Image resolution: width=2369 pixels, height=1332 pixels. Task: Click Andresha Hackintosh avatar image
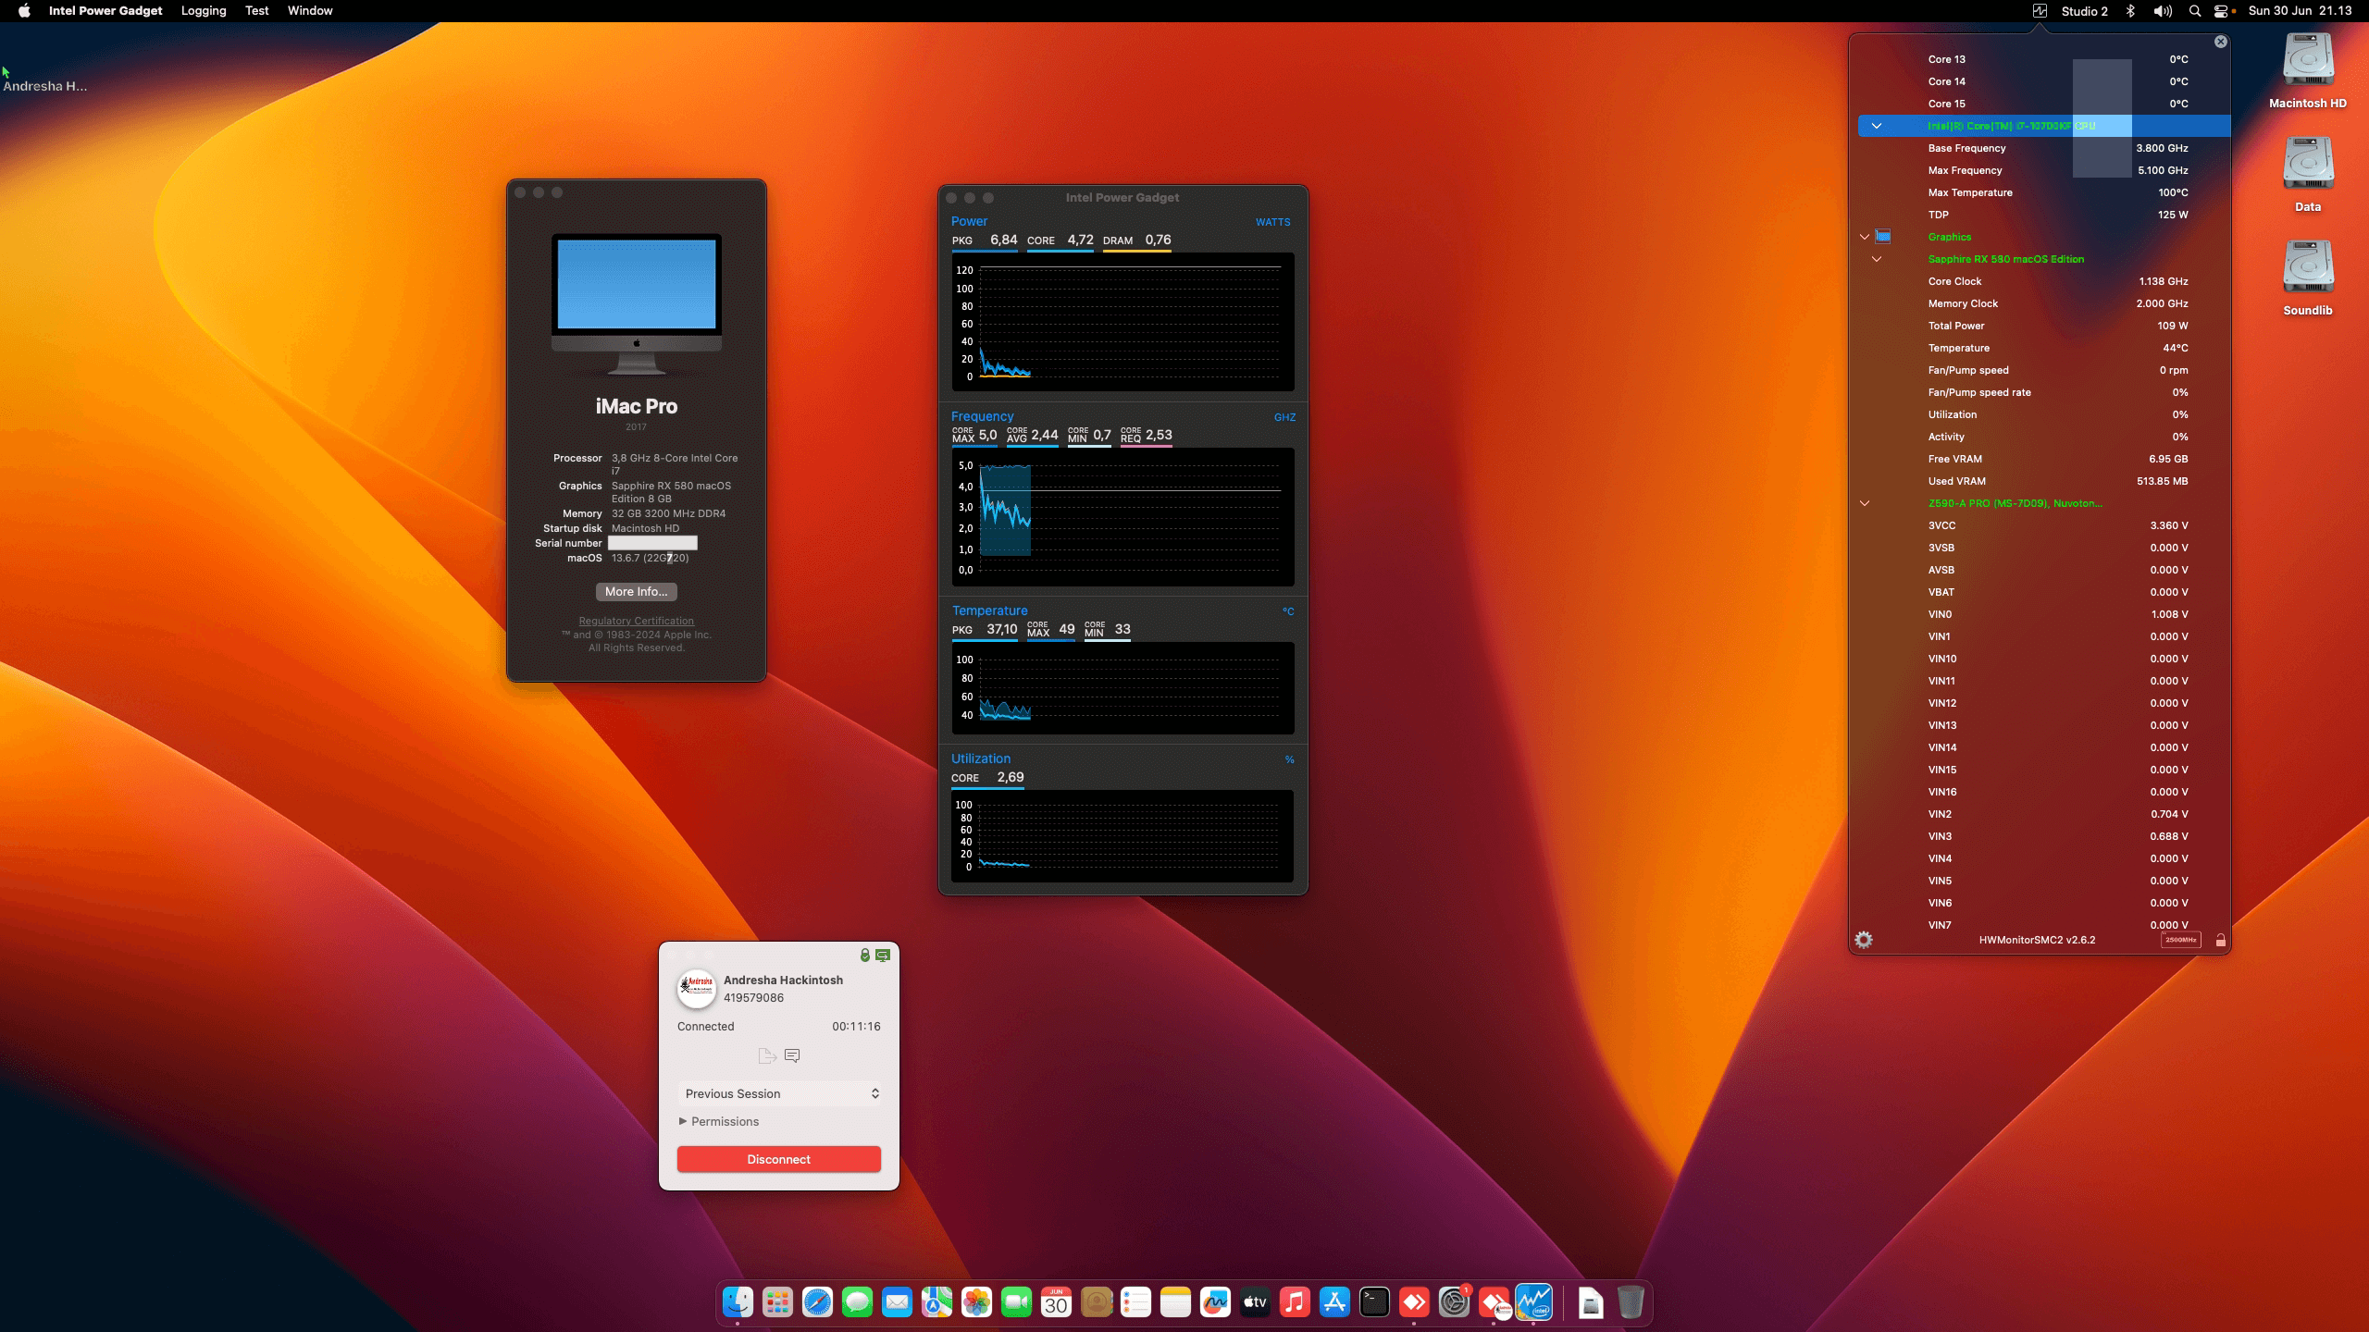click(697, 988)
